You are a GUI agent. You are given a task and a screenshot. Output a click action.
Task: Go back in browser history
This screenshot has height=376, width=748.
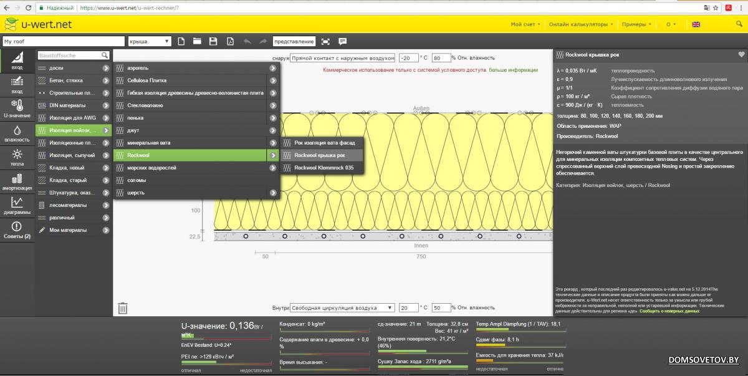click(6, 7)
